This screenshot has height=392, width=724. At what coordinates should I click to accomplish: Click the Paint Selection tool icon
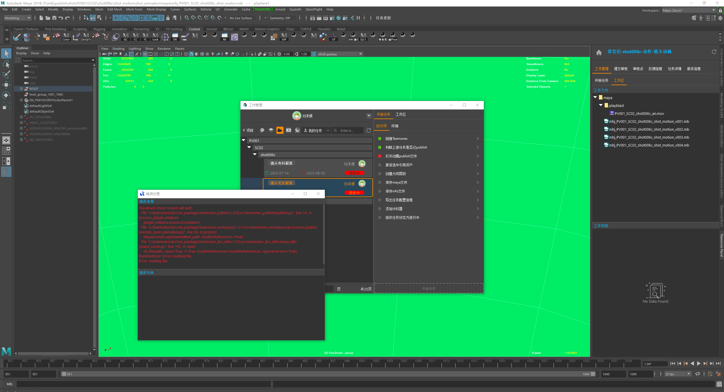point(6,74)
